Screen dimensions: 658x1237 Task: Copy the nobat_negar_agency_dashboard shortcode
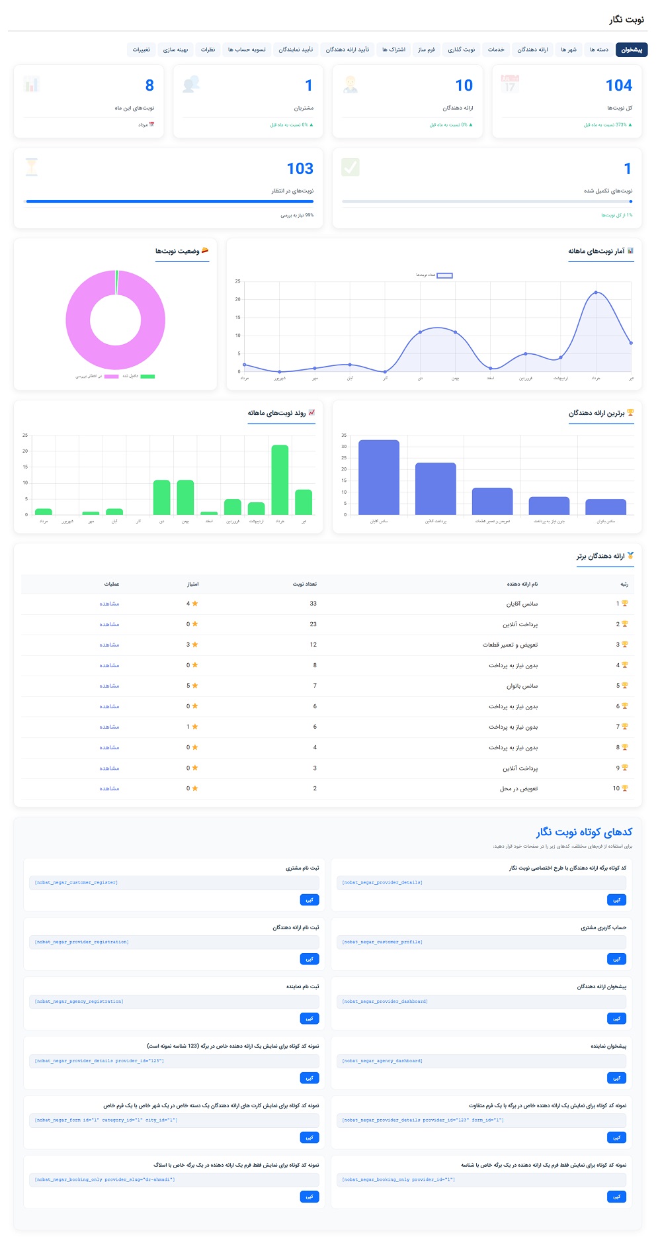(616, 1078)
